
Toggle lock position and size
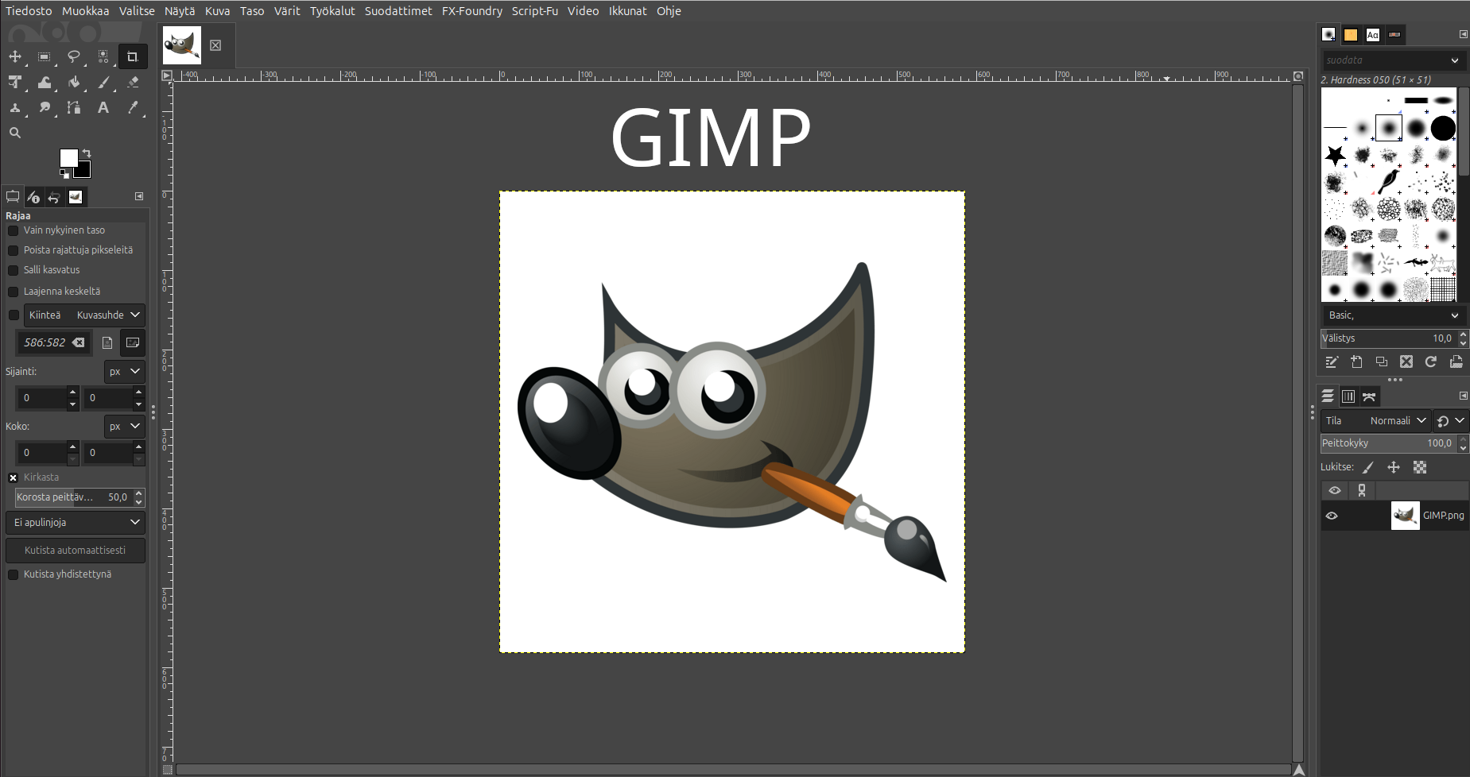click(x=1394, y=467)
